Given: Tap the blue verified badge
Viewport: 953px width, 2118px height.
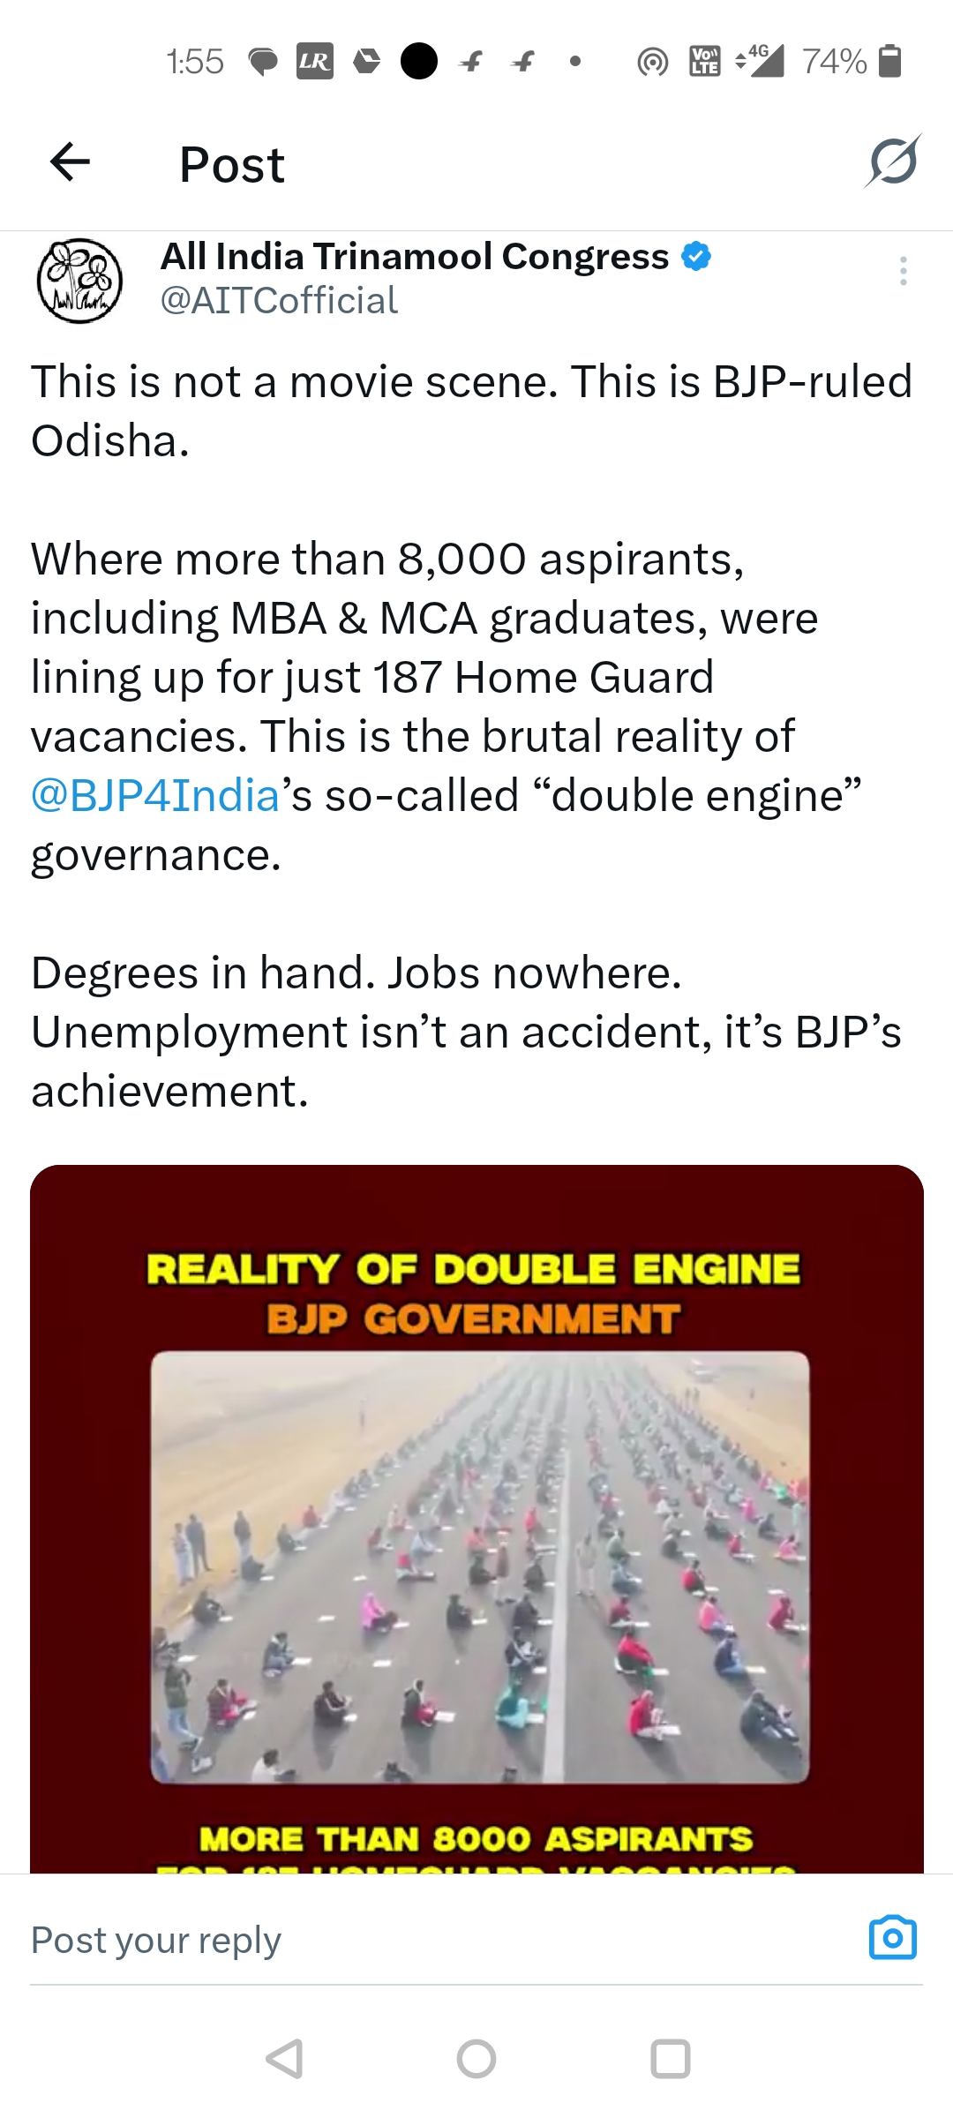Looking at the screenshot, I should [697, 257].
